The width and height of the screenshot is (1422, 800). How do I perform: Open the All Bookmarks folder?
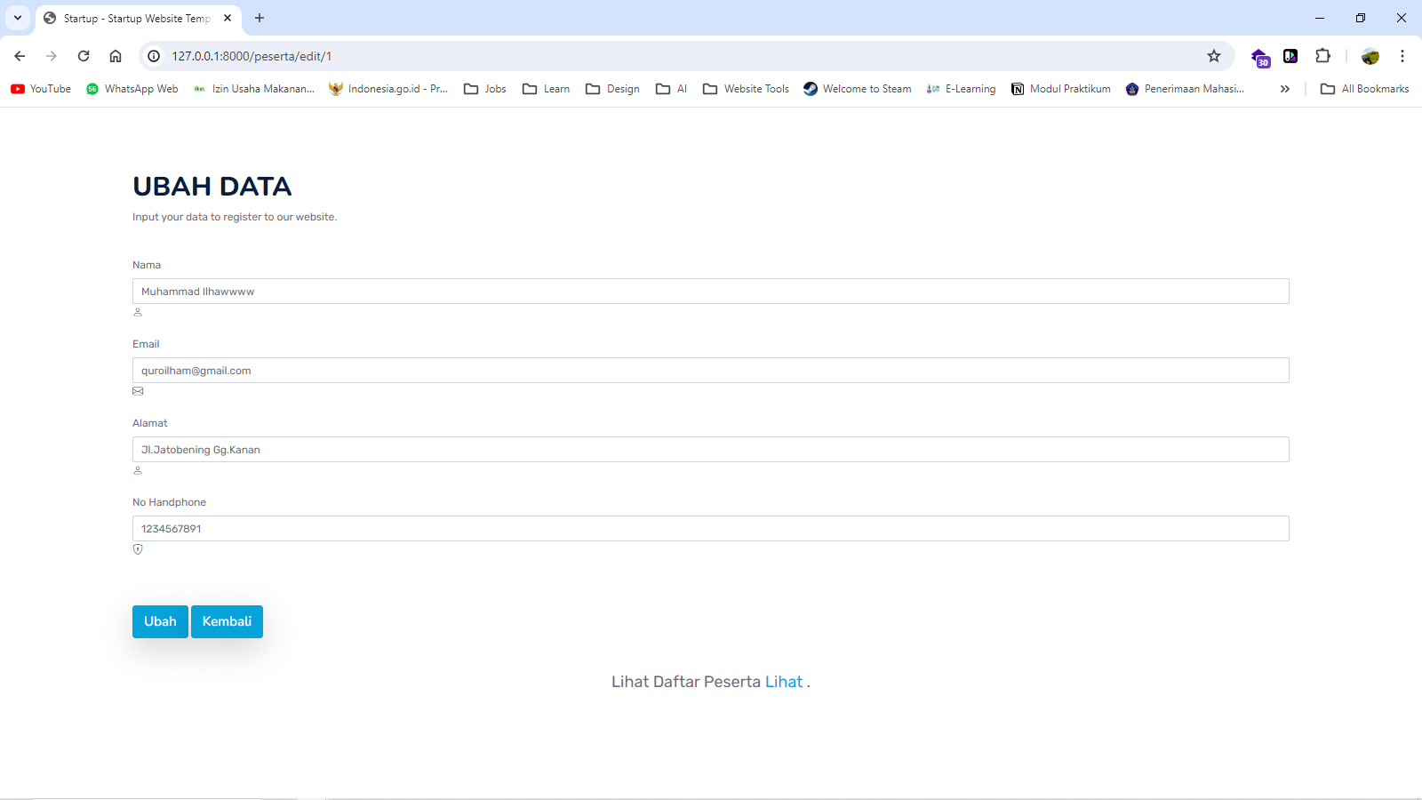pyautogui.click(x=1364, y=89)
